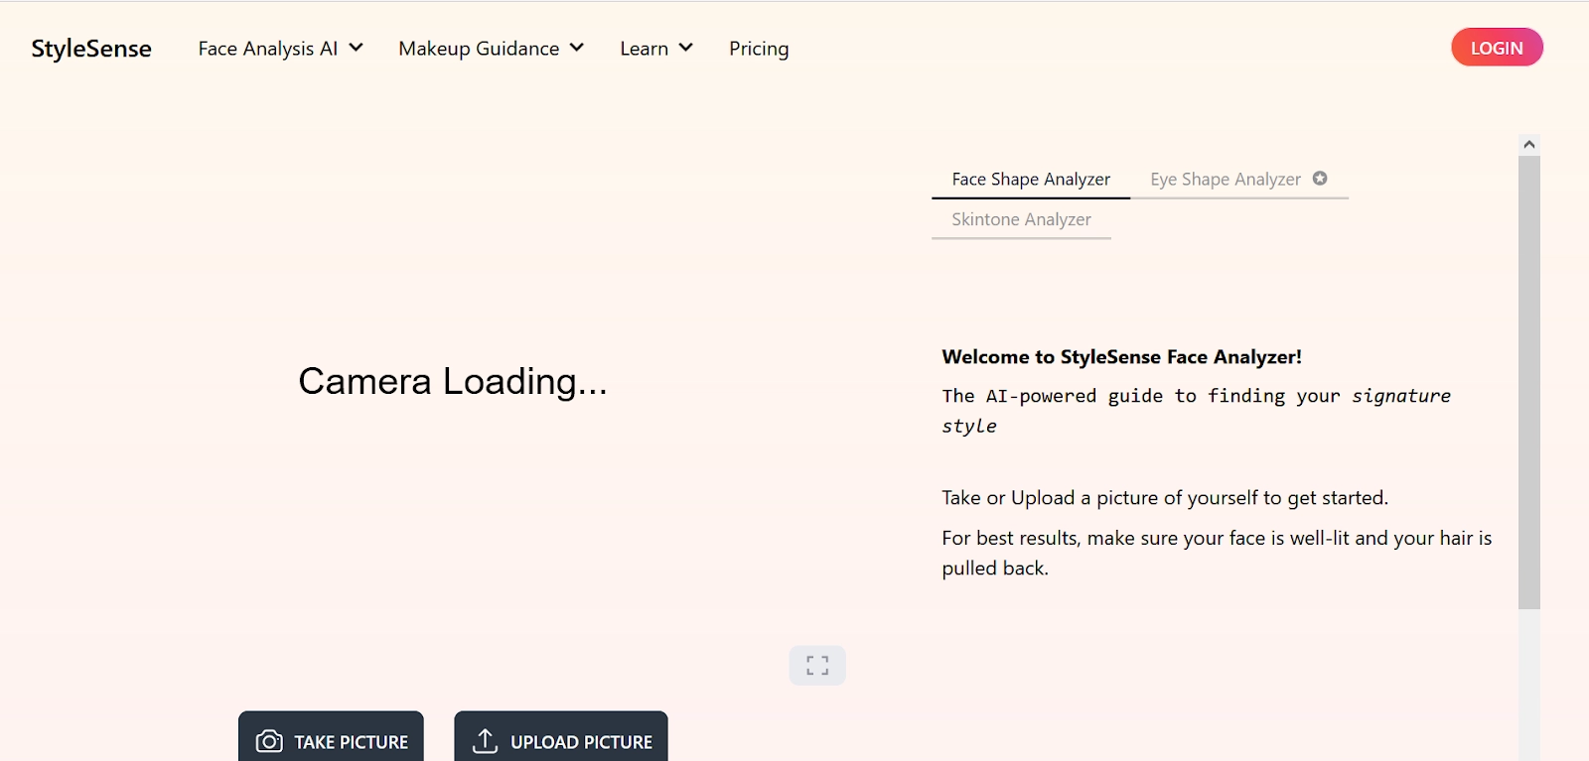The width and height of the screenshot is (1589, 761).
Task: Go to the Pricing page
Action: pos(759,49)
